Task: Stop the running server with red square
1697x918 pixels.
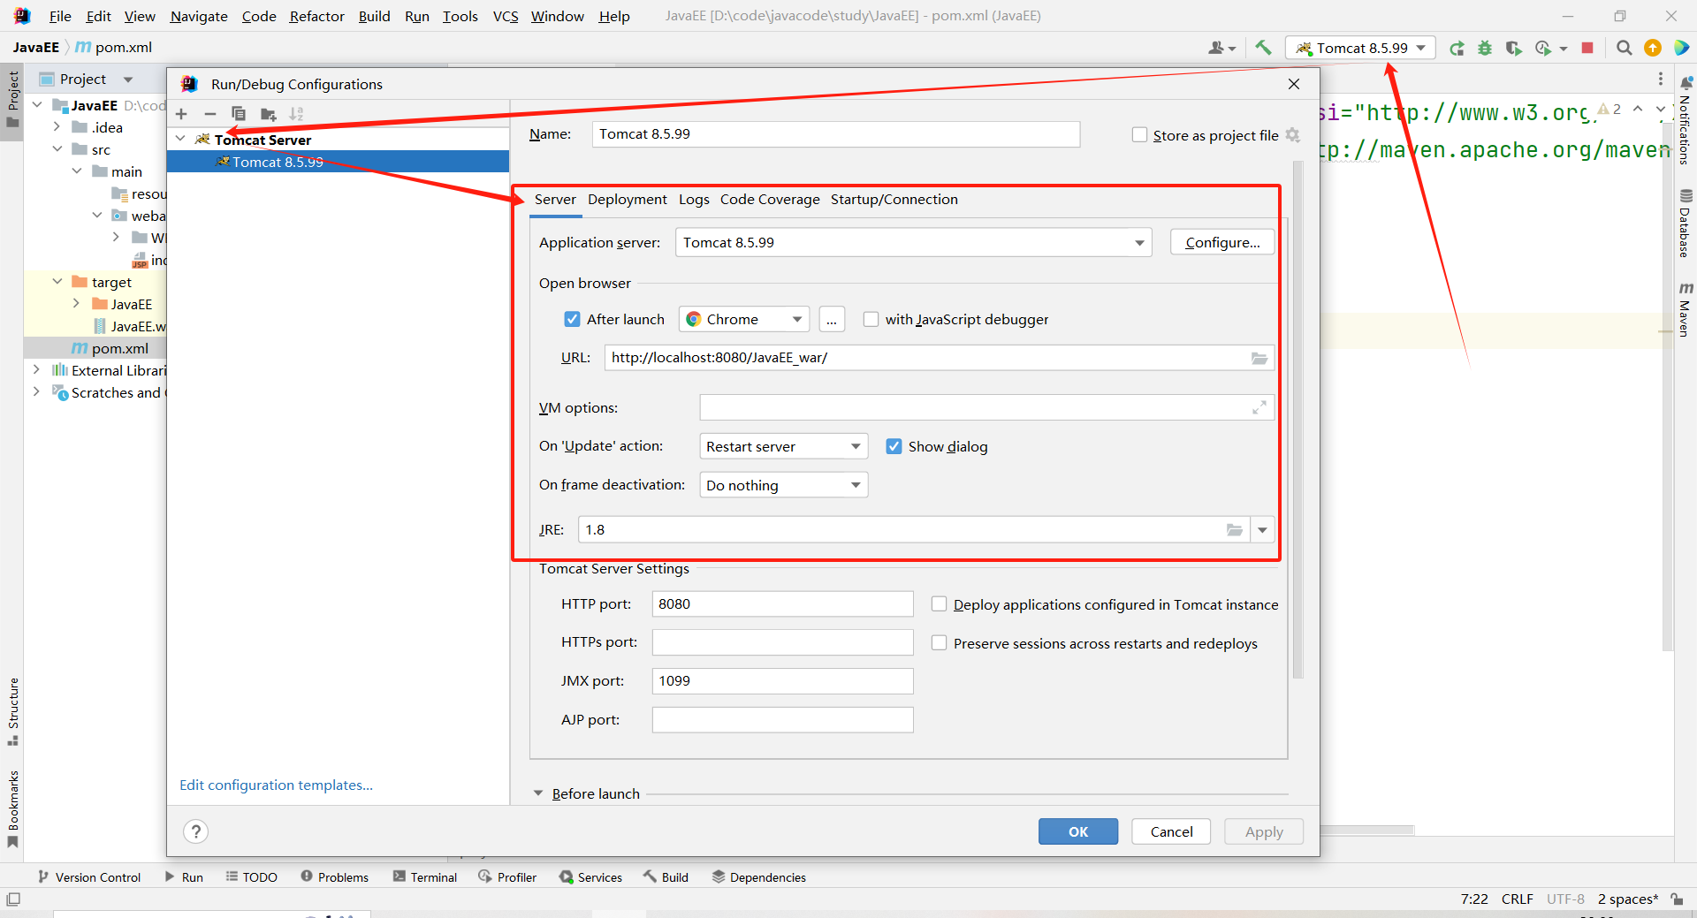Action: point(1587,48)
